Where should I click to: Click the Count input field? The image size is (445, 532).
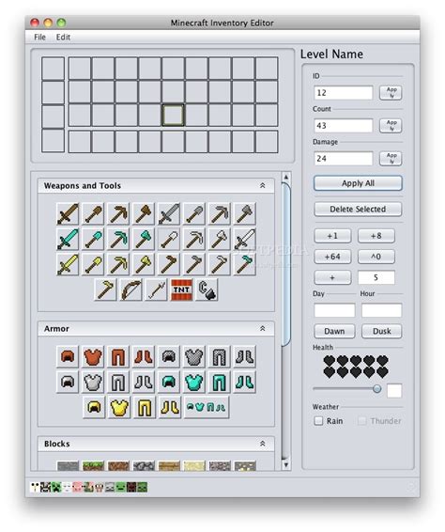coord(344,126)
